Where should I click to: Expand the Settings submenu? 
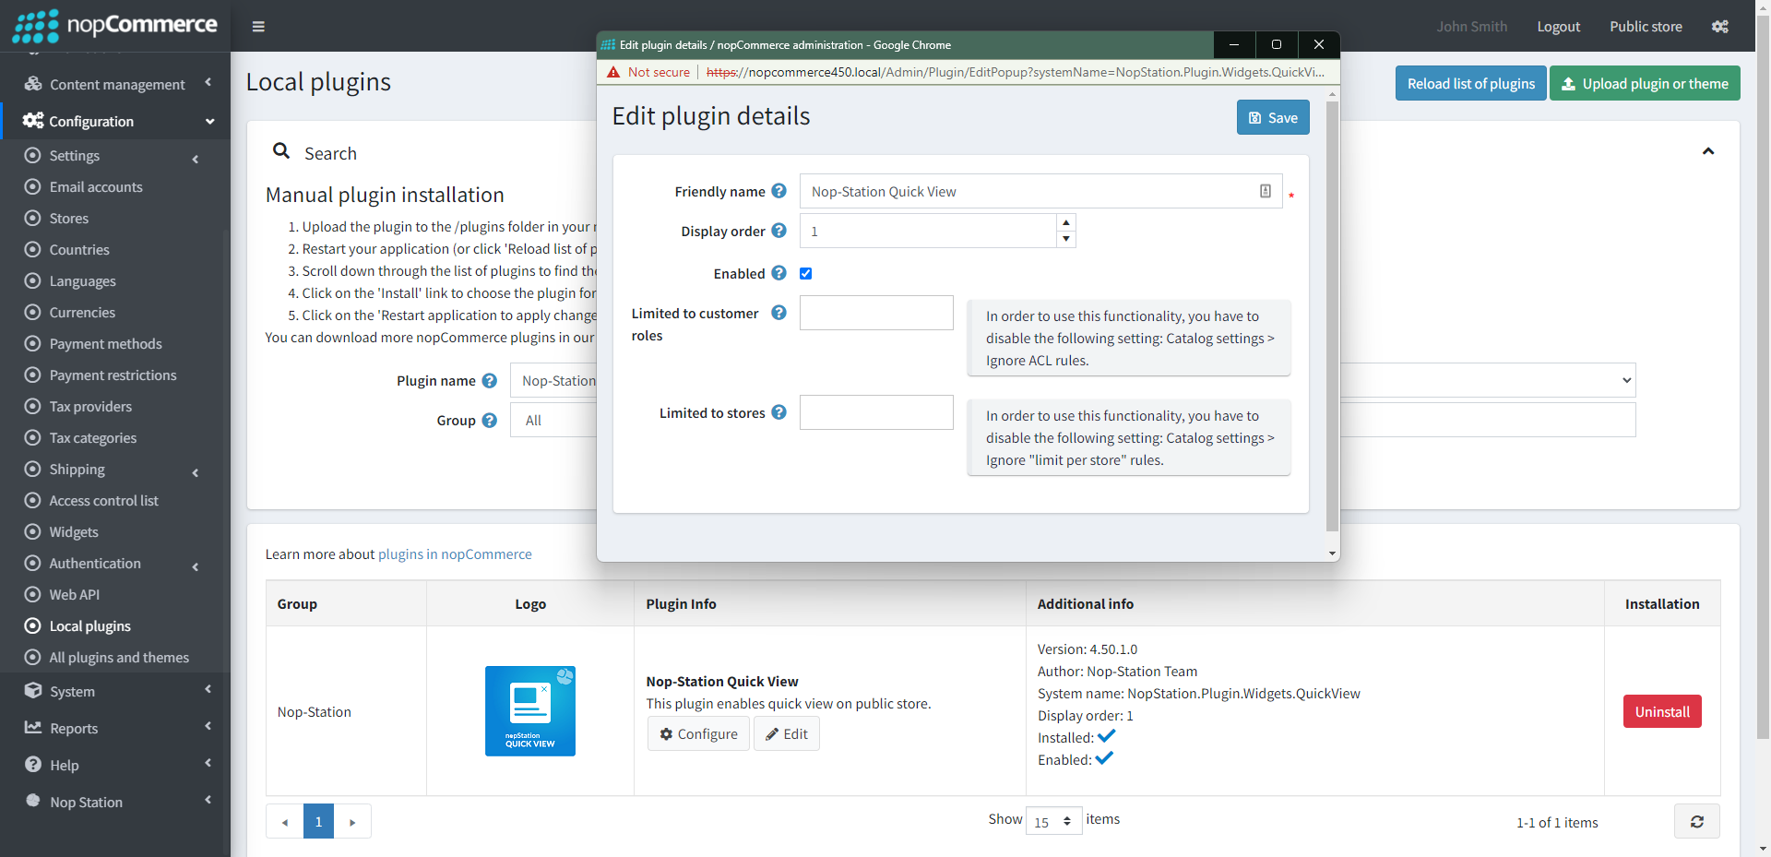115,156
